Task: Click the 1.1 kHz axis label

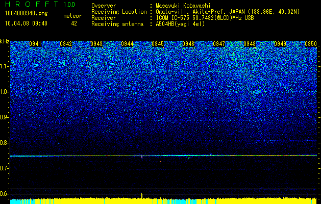Action: [x=4, y=66]
